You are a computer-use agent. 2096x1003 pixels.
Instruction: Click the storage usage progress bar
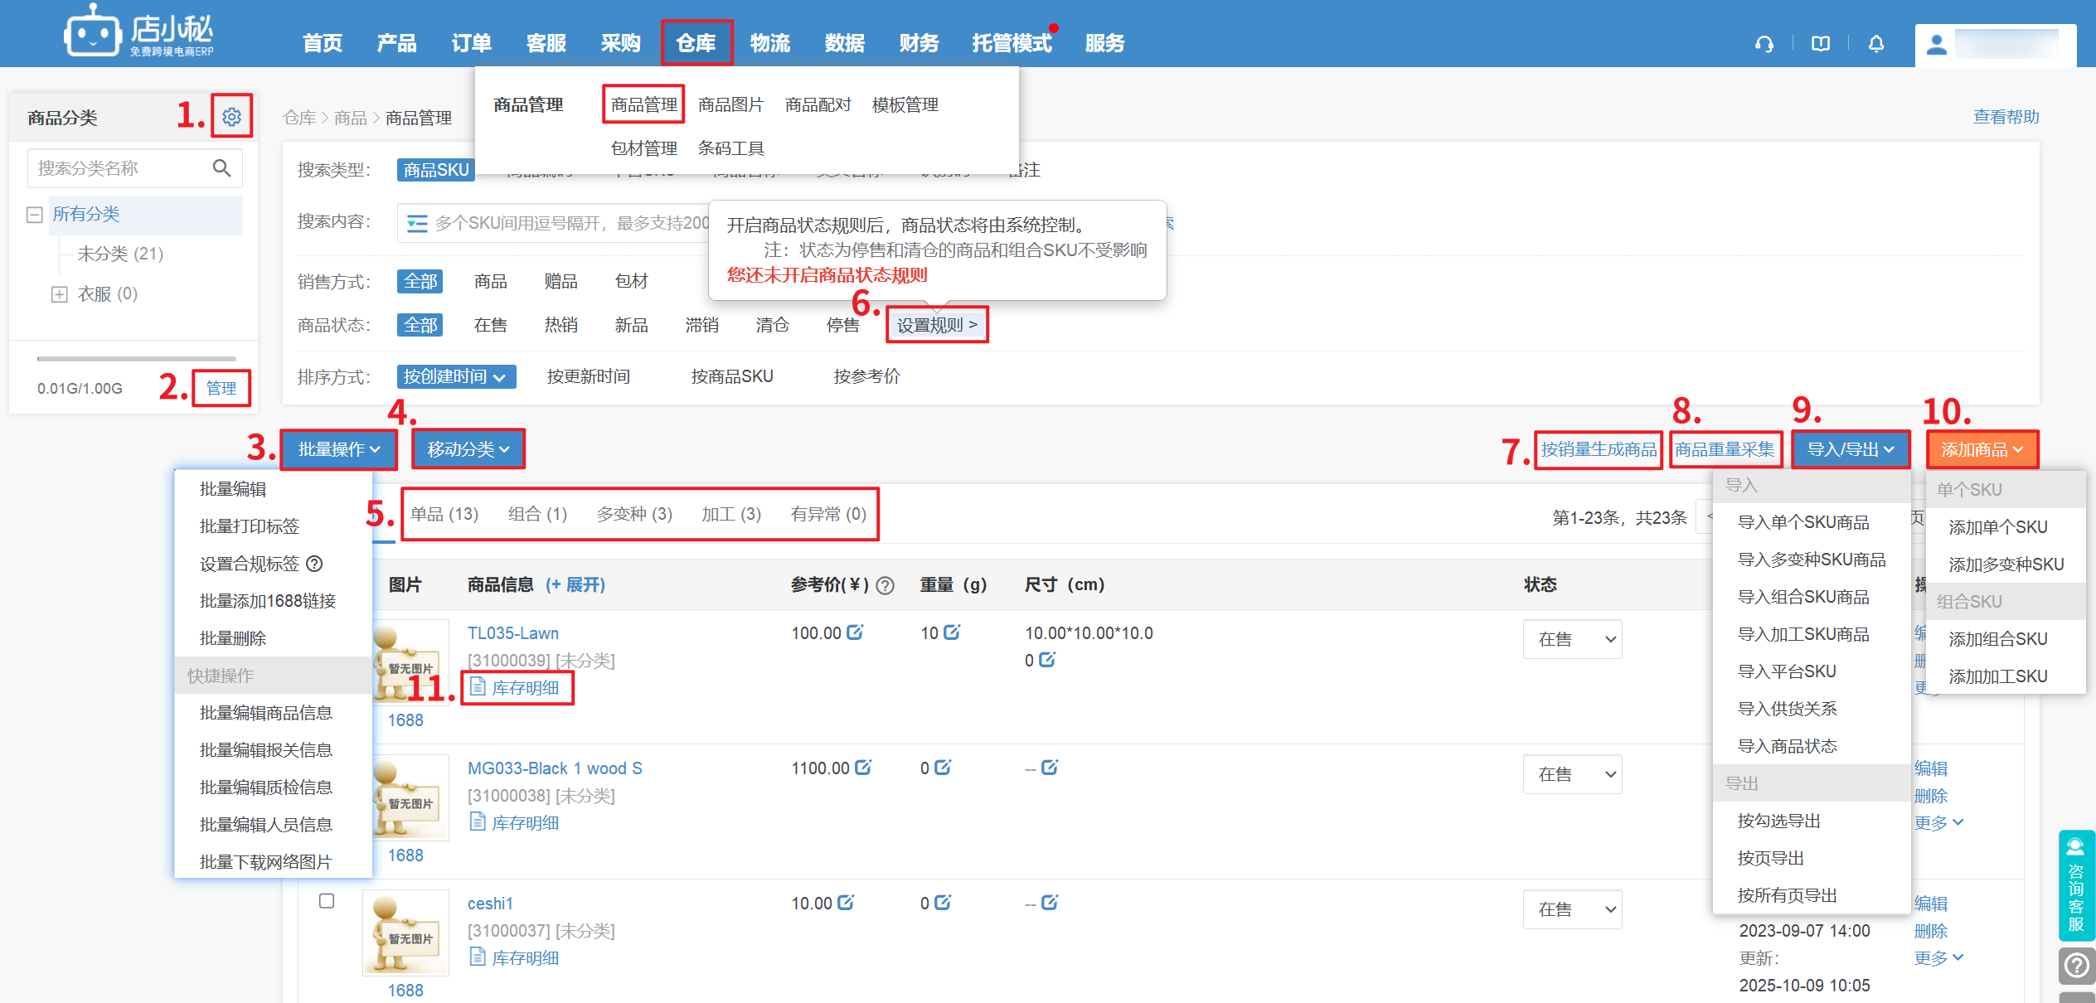[x=137, y=359]
